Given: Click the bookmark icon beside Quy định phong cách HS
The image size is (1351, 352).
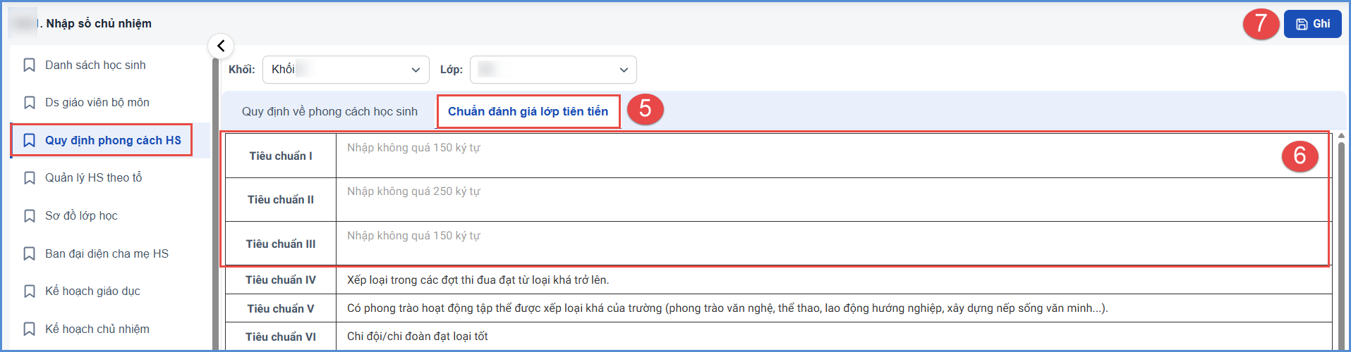Looking at the screenshot, I should click(30, 141).
